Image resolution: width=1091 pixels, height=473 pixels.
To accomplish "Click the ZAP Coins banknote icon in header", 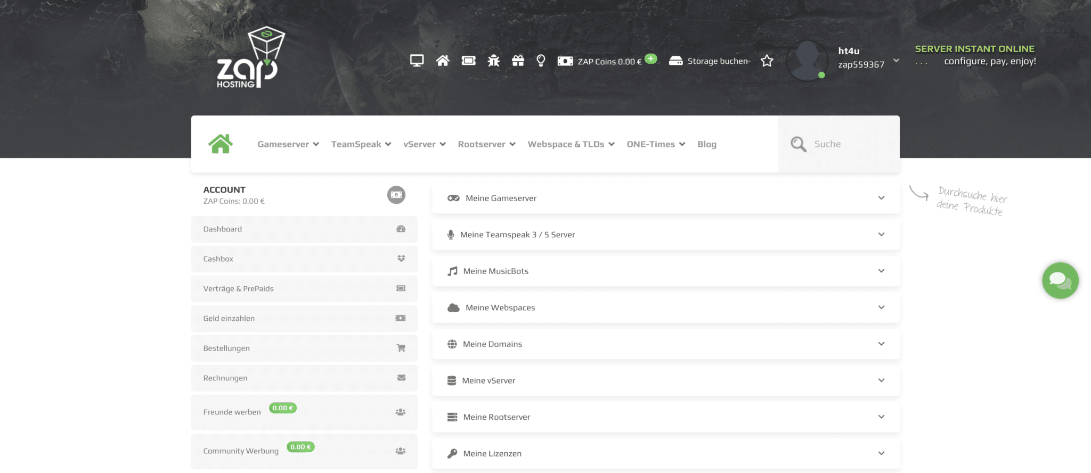I will (x=565, y=61).
